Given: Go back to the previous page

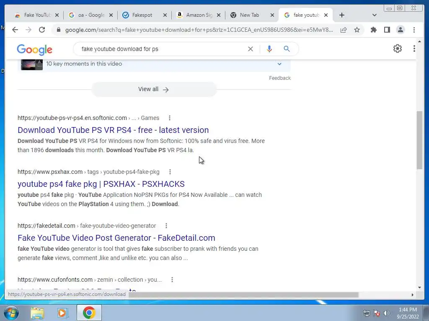Looking at the screenshot, I should coord(15,30).
